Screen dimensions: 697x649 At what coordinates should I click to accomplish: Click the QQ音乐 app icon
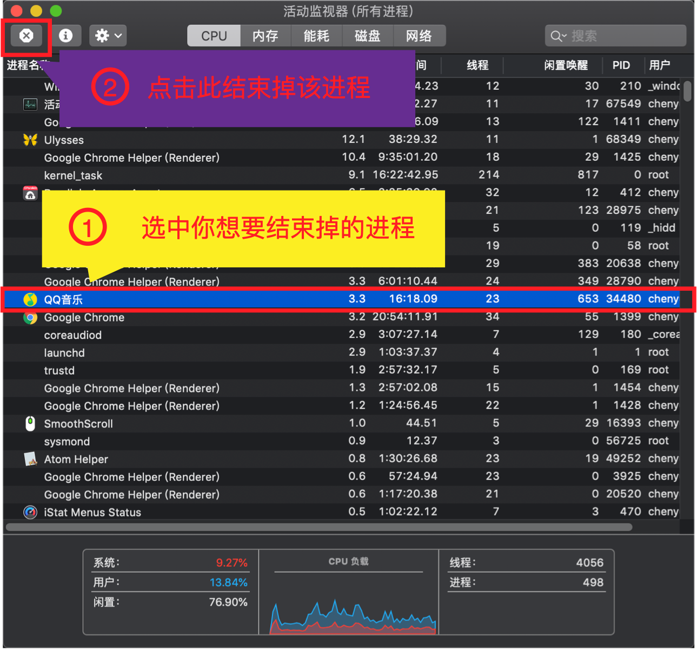[30, 299]
